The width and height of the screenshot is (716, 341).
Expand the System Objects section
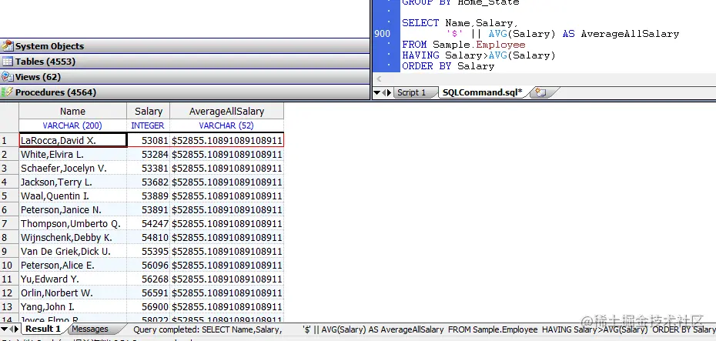point(185,46)
